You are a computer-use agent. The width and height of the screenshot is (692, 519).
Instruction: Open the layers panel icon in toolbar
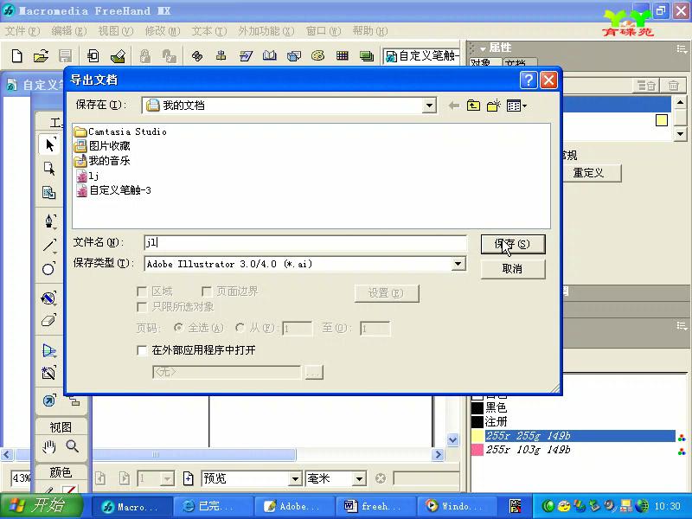[x=366, y=56]
